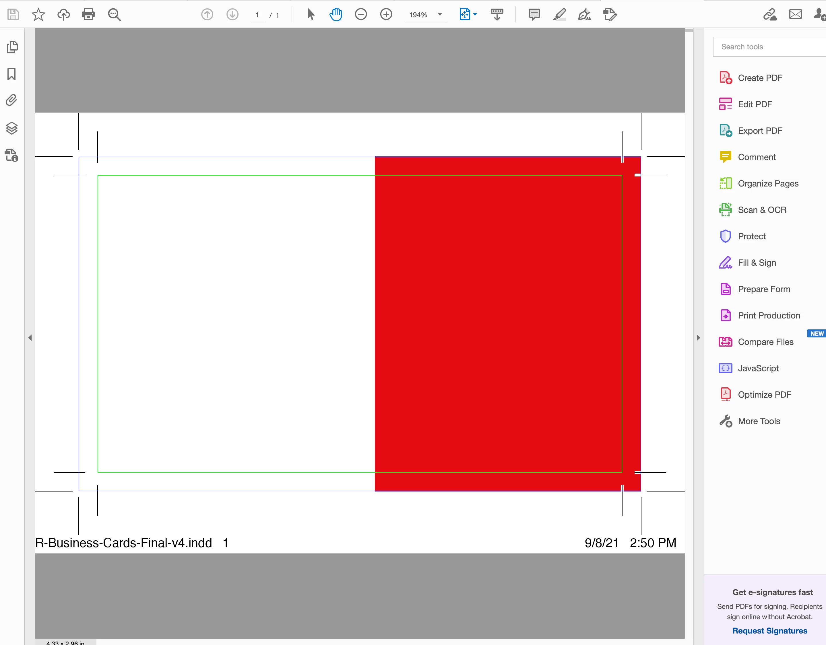Open the Layers panel icon

12,128
